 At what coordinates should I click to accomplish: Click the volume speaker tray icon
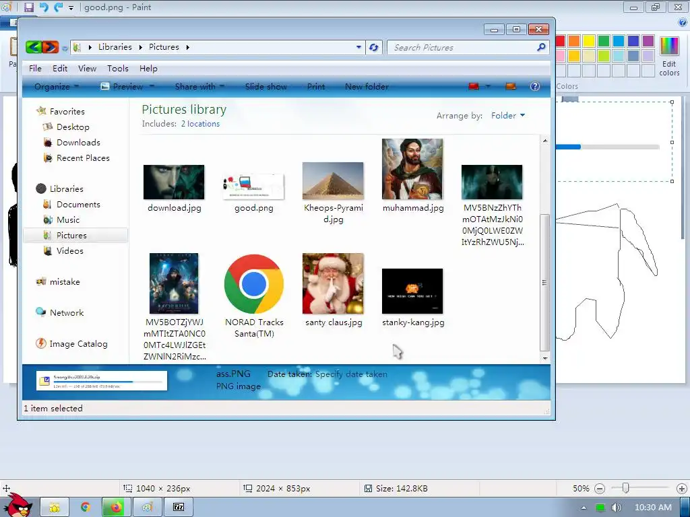click(616, 508)
